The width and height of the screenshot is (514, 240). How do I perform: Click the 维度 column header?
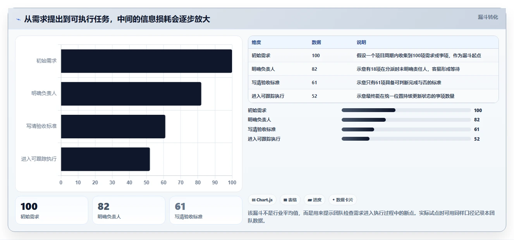256,43
